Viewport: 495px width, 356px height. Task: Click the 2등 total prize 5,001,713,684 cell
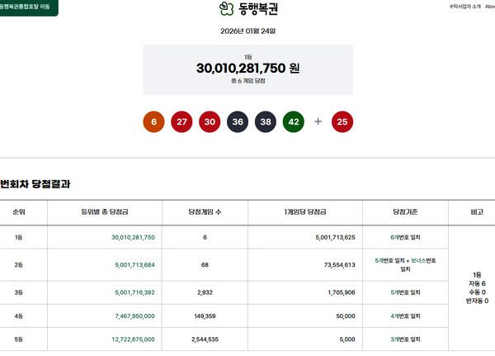(x=133, y=265)
